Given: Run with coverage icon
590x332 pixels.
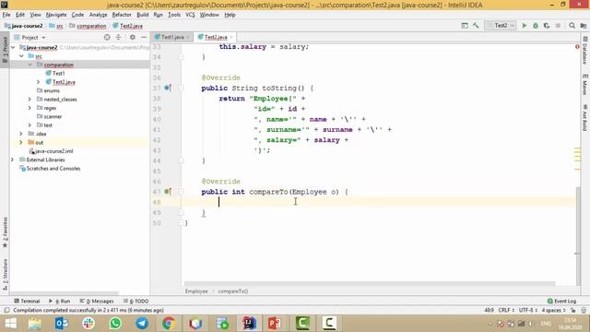Looking at the screenshot, I should 547,26.
